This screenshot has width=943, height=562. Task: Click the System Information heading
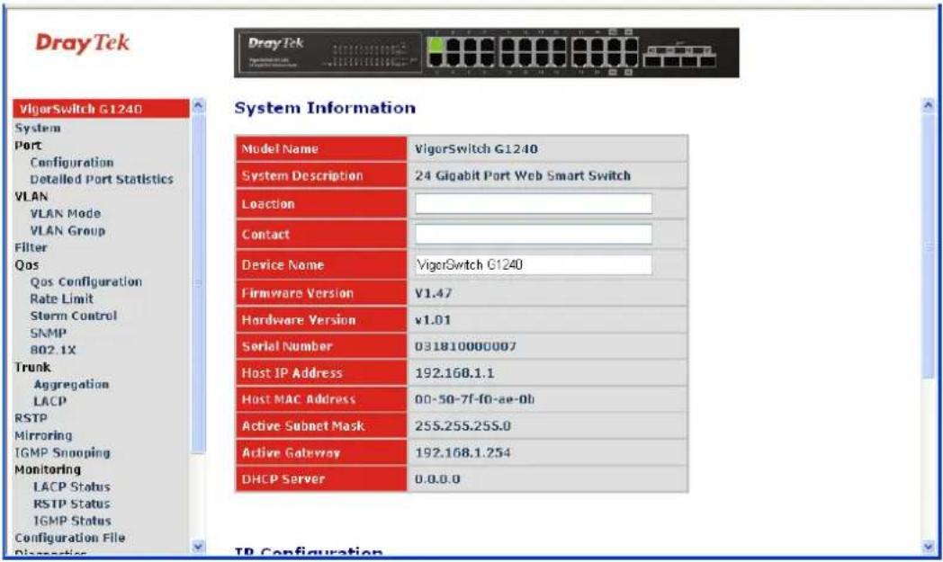(x=325, y=108)
